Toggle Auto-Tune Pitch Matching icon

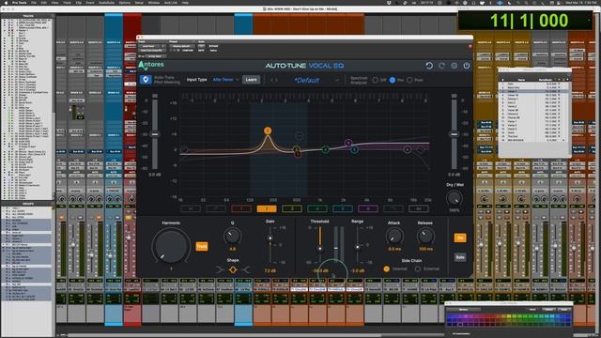point(146,80)
